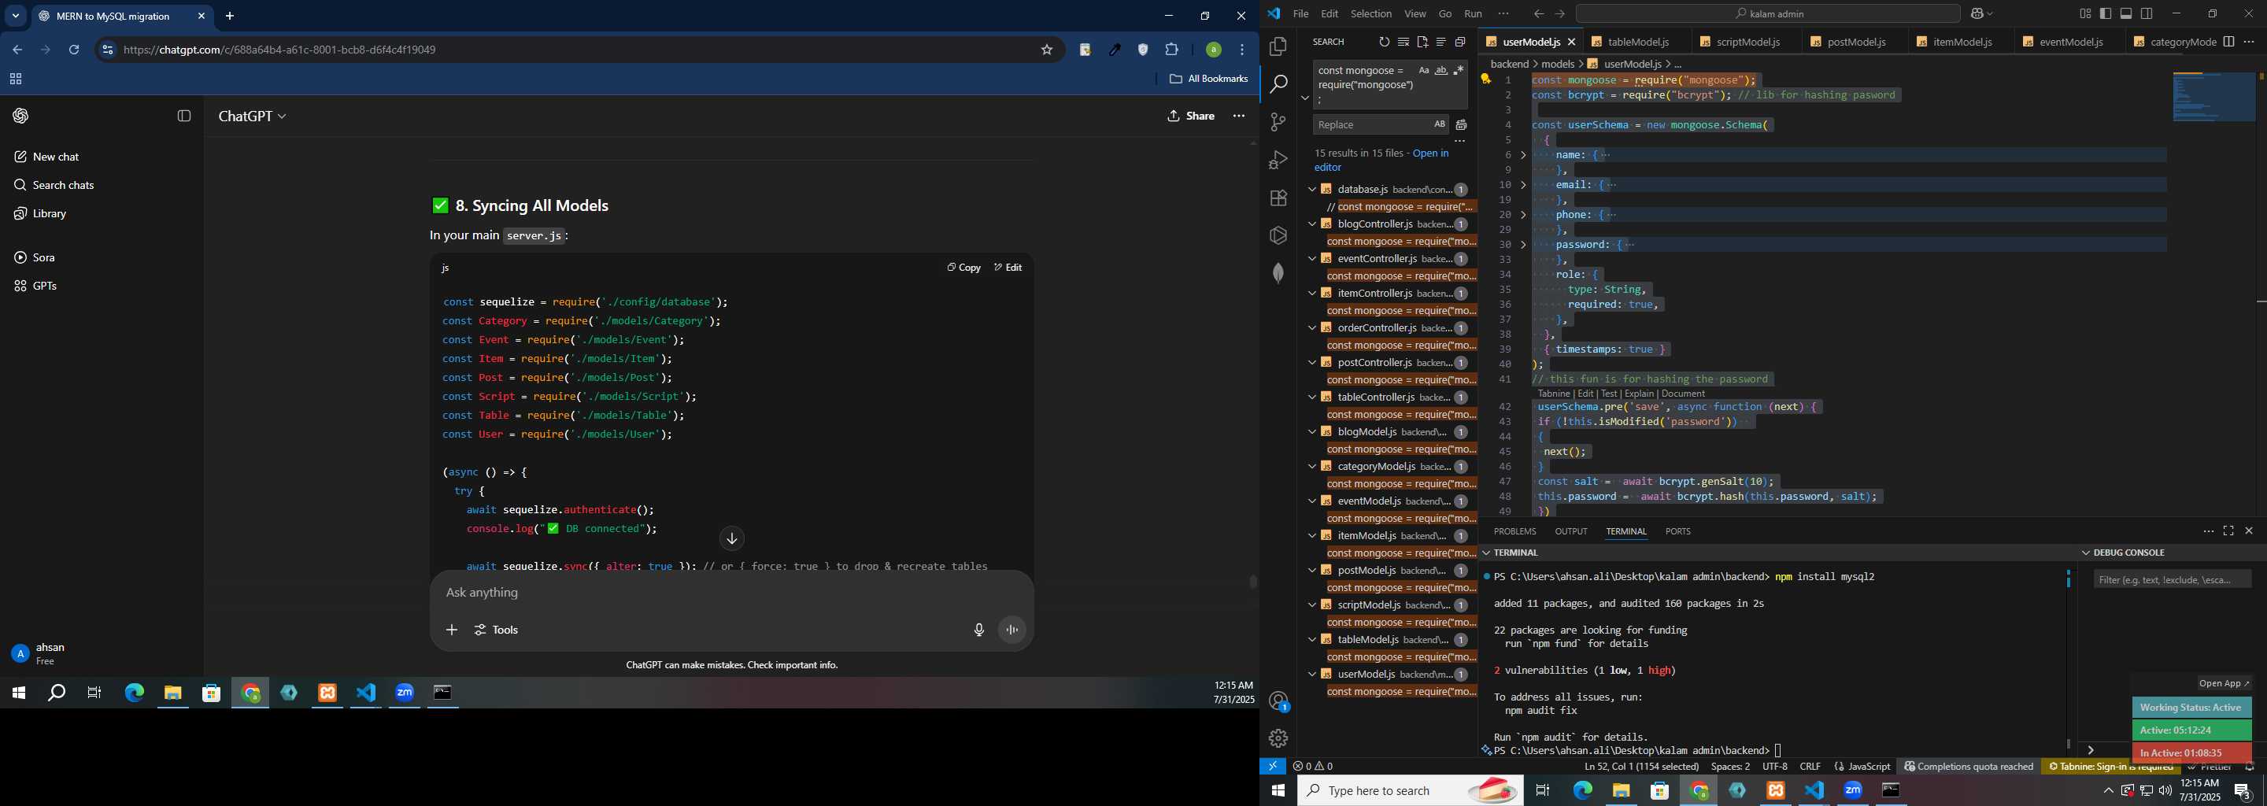Click the scroll-to-bottom arrow in chat
The height and width of the screenshot is (806, 2267).
(732, 538)
